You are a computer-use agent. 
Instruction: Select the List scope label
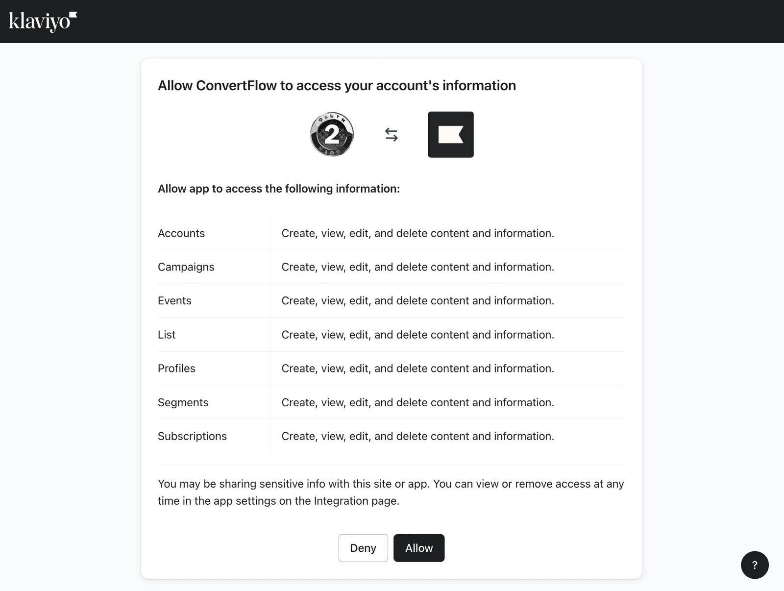point(167,335)
